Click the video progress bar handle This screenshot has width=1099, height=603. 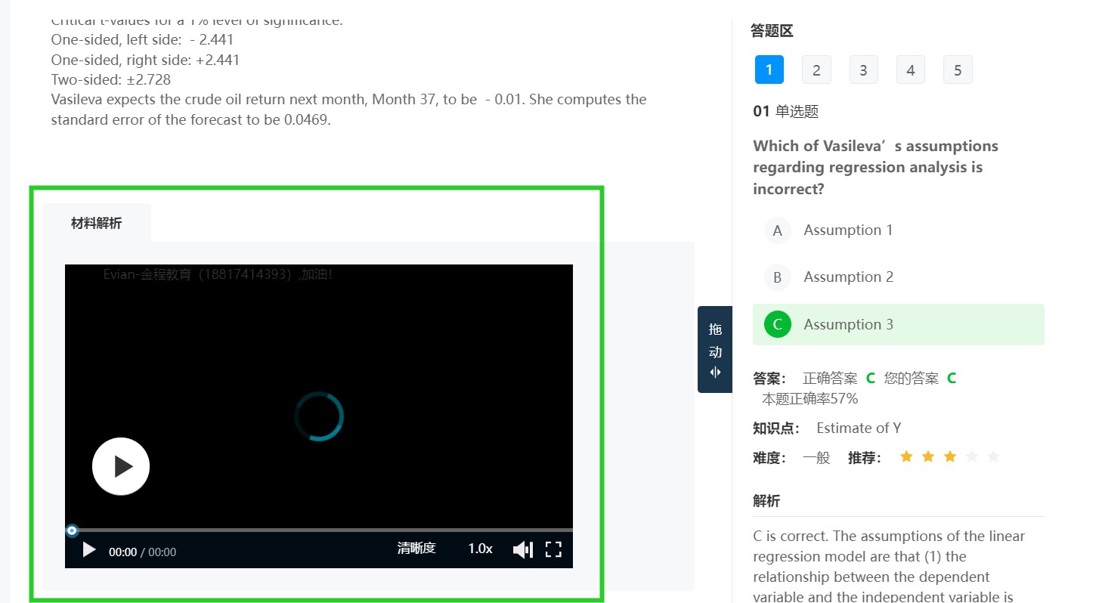pos(72,530)
